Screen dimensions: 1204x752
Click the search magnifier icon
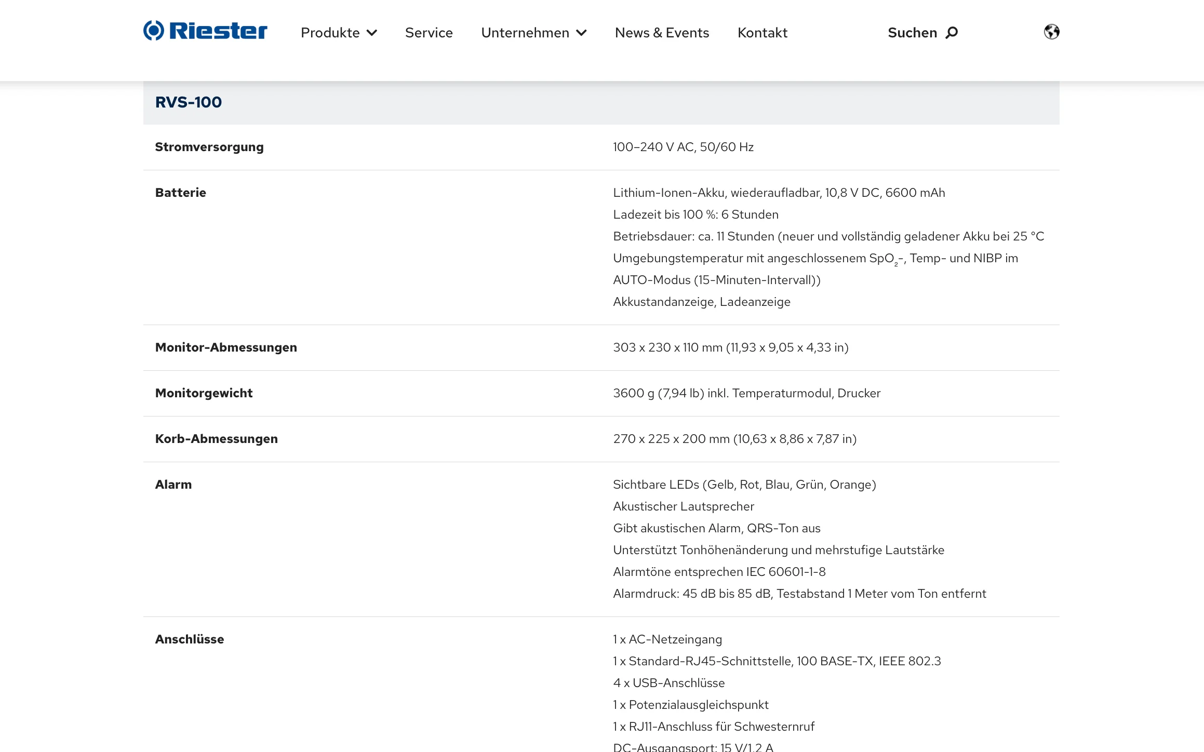pyautogui.click(x=952, y=33)
